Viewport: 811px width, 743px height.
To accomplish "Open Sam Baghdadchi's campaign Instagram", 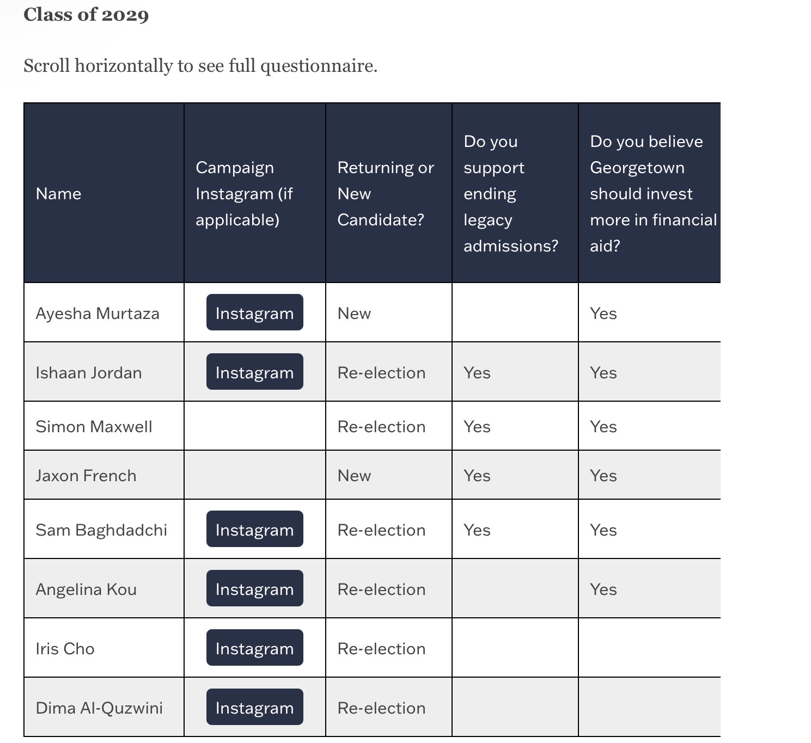I will click(254, 529).
